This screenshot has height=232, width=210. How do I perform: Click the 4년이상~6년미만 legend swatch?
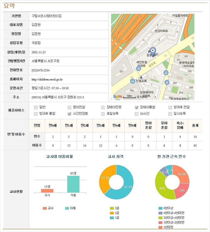[161, 213]
